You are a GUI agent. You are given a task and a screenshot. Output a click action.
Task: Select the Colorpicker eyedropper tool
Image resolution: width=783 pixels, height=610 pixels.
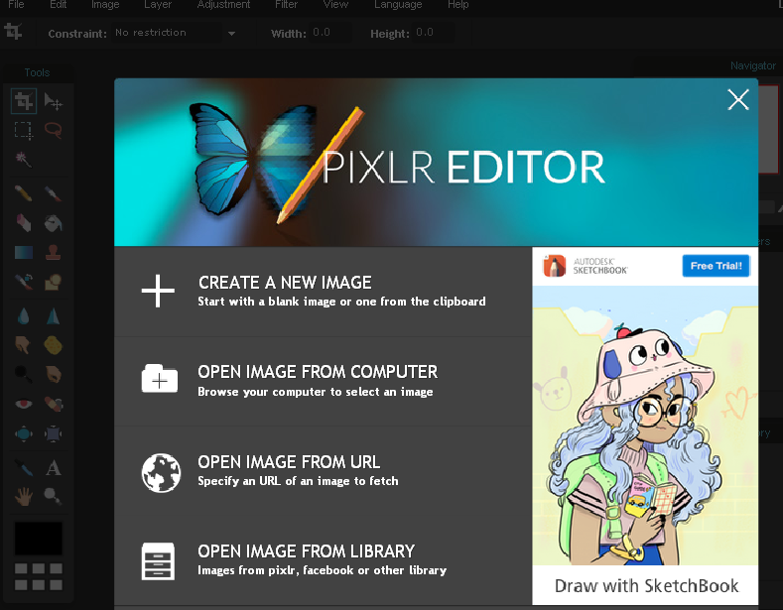pos(24,468)
